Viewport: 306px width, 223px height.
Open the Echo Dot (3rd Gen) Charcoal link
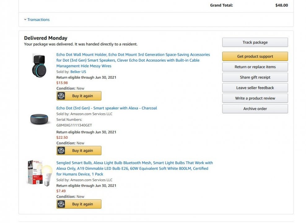click(107, 108)
